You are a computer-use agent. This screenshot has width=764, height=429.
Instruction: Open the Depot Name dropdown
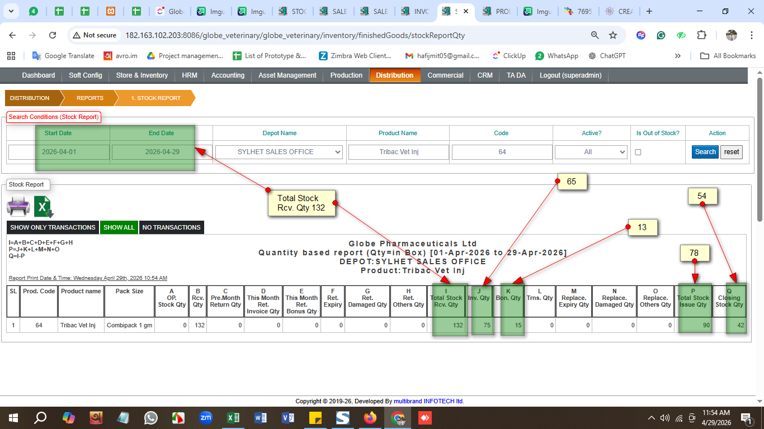[279, 152]
